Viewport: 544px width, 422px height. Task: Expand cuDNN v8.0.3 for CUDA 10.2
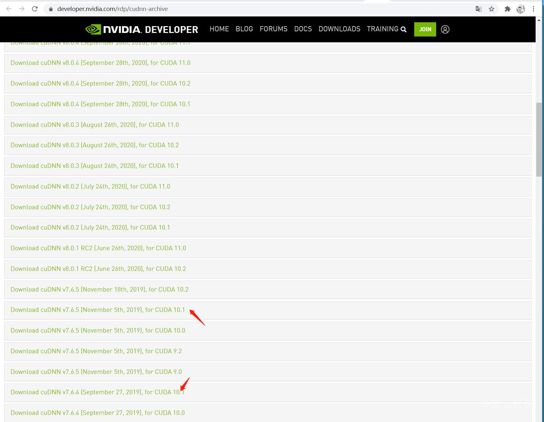point(268,146)
